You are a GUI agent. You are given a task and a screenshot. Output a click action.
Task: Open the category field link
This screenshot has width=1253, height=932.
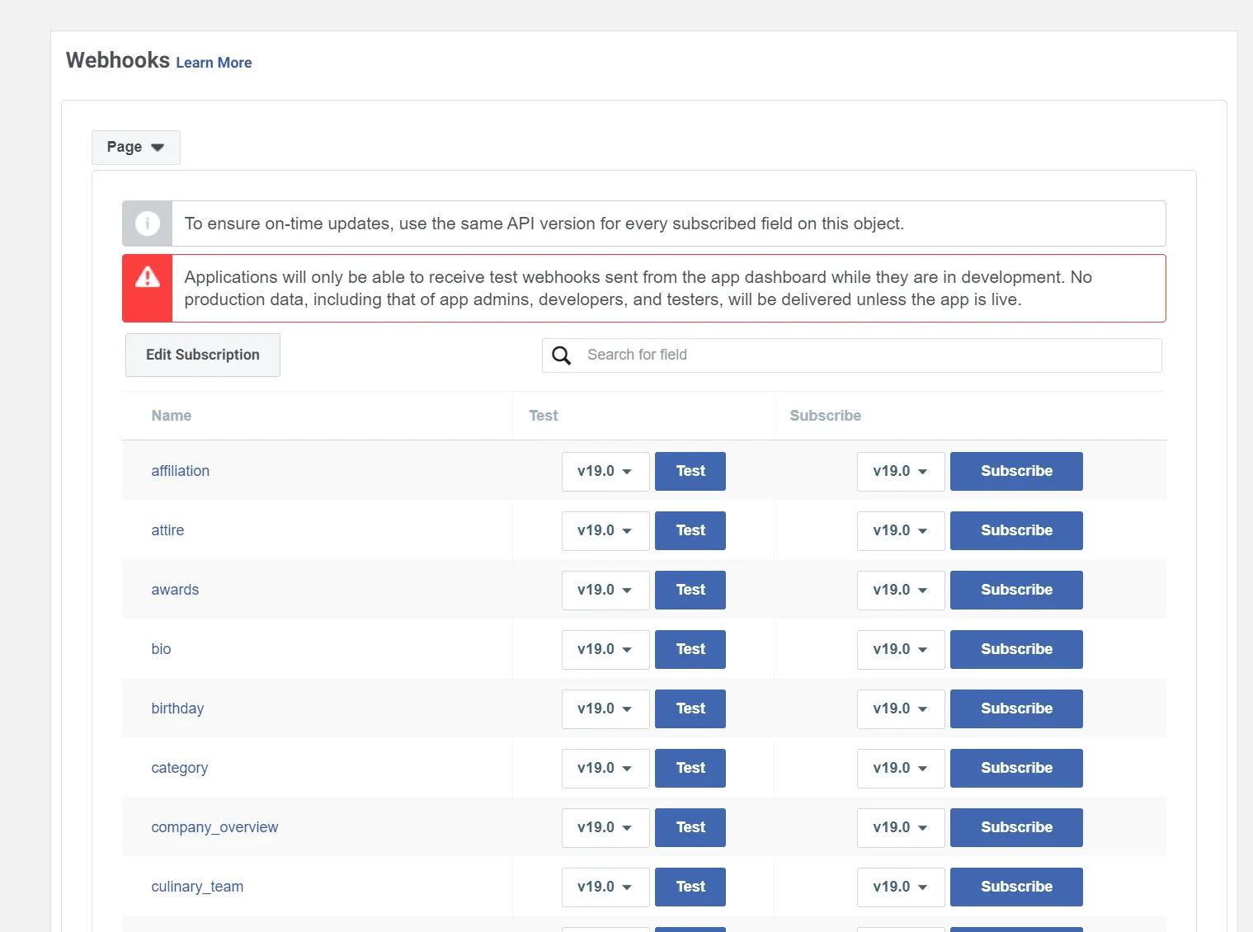pyautogui.click(x=180, y=768)
